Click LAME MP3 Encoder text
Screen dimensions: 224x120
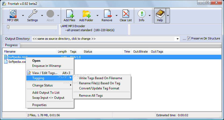73,26
